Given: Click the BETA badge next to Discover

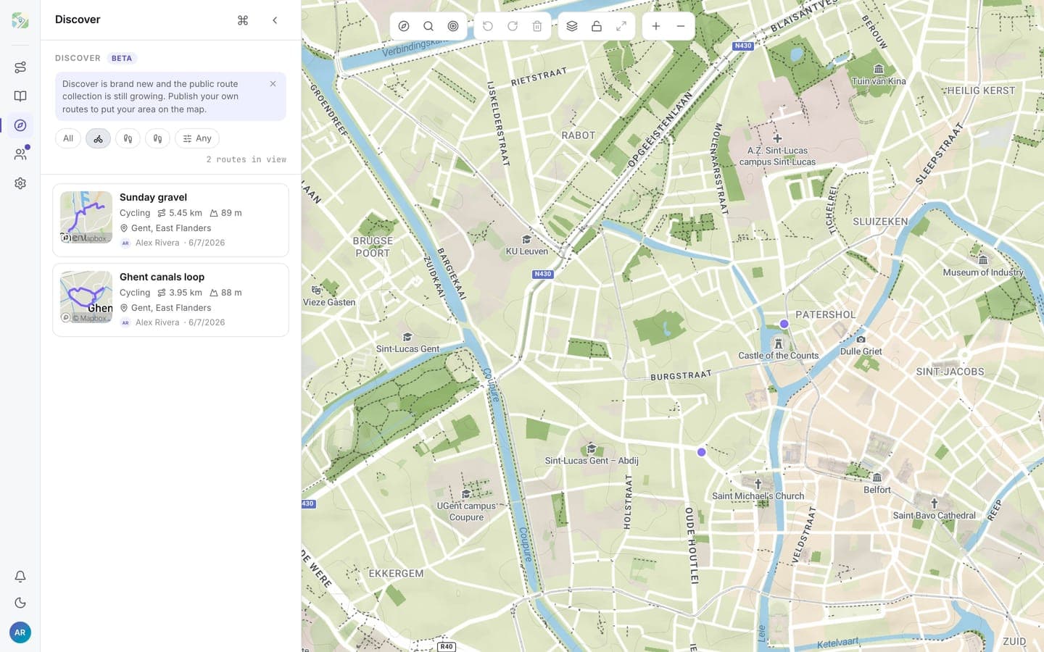Looking at the screenshot, I should point(122,58).
